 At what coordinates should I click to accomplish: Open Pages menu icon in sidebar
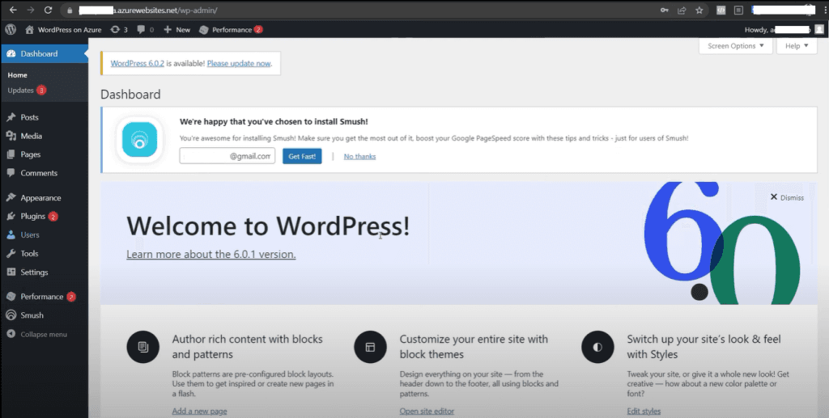(x=11, y=154)
